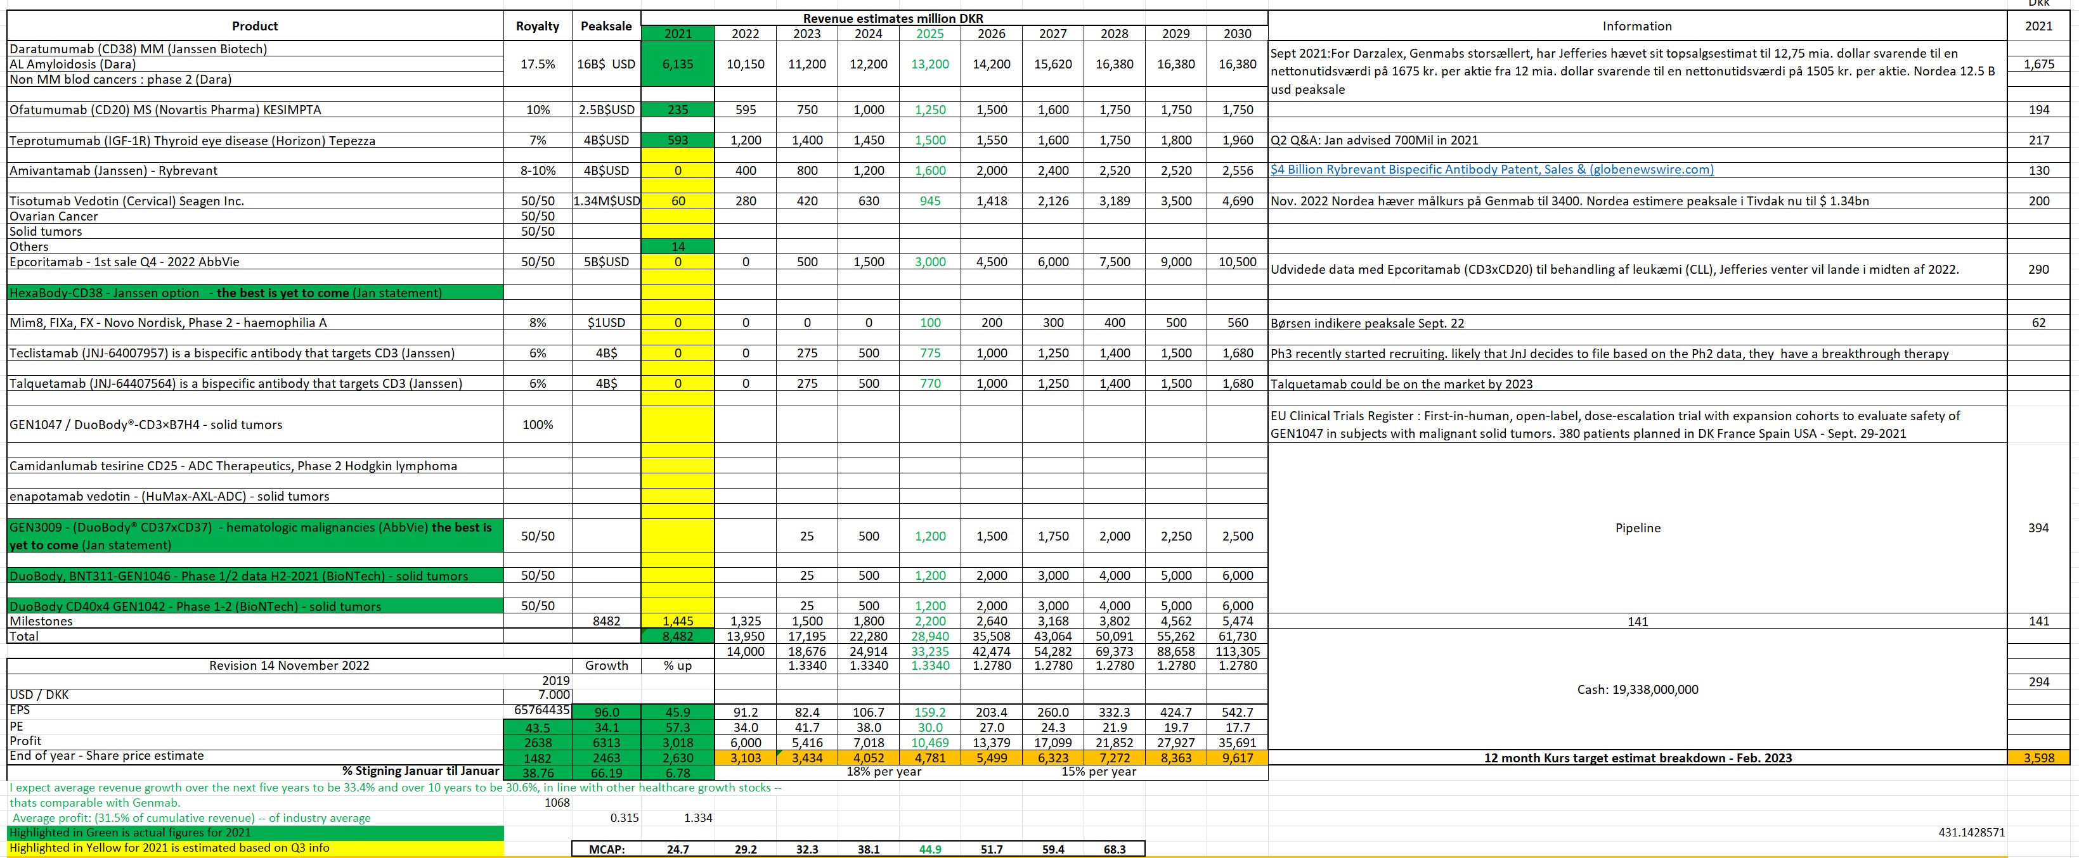Click the '18% per year' cell
This screenshot has width=2079, height=858.
pos(884,772)
